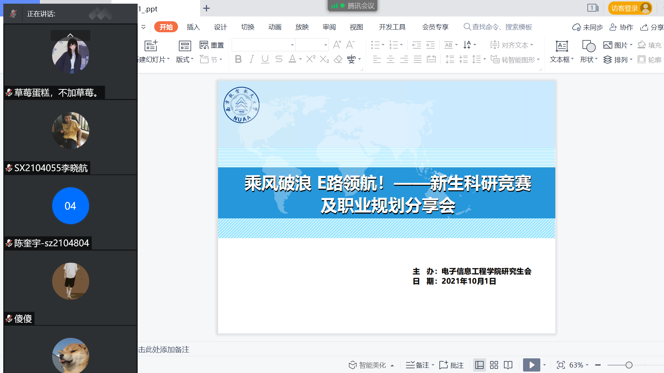Insert a text box (文本框)
The image size is (664, 373).
point(562,51)
